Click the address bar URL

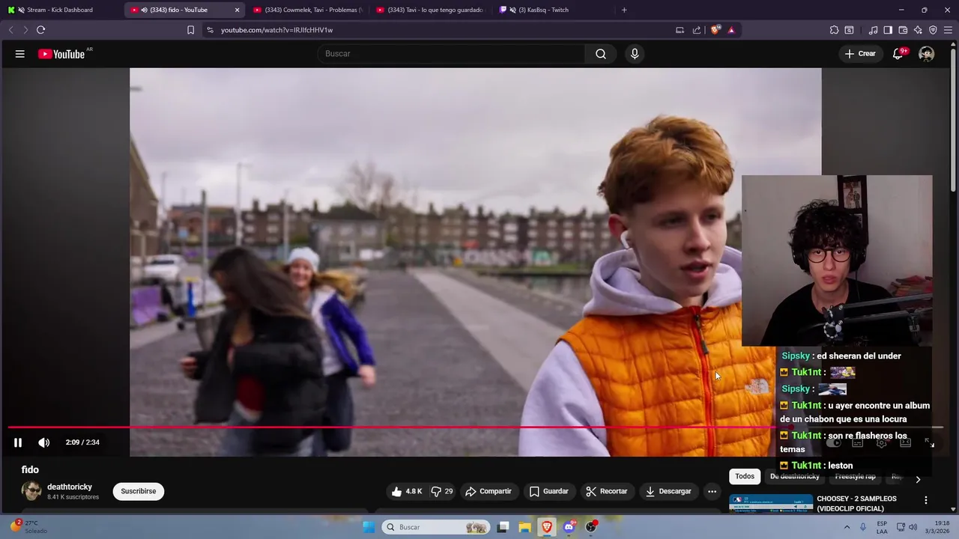(276, 30)
